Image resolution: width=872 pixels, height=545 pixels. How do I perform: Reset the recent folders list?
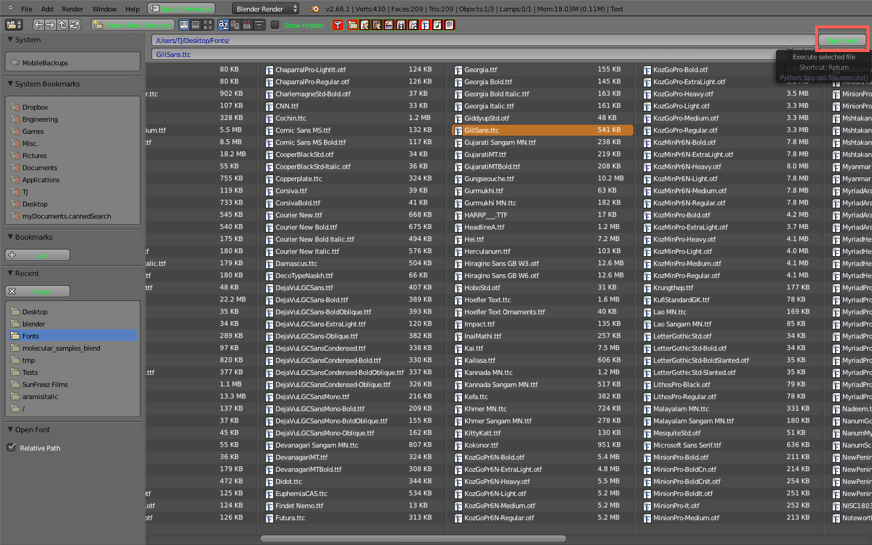pos(38,291)
